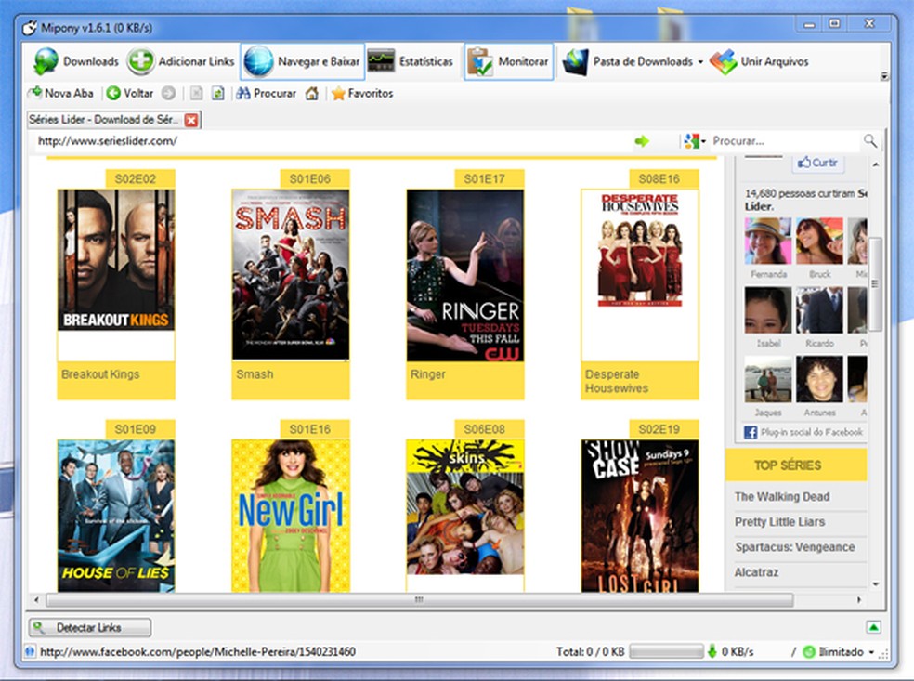Click the Detectar Links button

click(90, 627)
